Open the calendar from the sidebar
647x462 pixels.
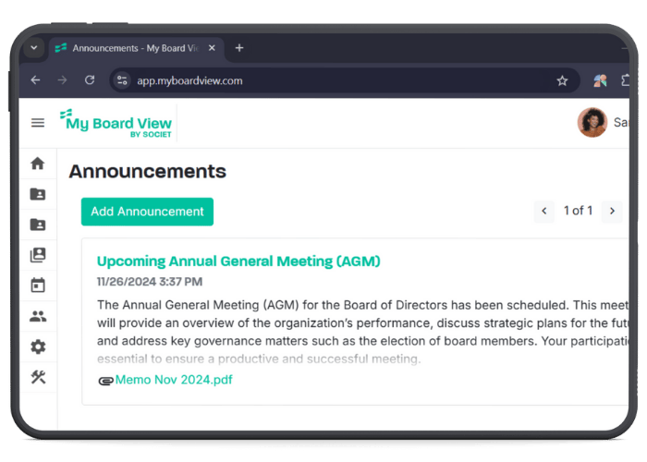pyautogui.click(x=38, y=286)
